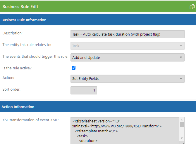Click the Business Rule Edit title bar
196x144 pixels.
(98, 6)
